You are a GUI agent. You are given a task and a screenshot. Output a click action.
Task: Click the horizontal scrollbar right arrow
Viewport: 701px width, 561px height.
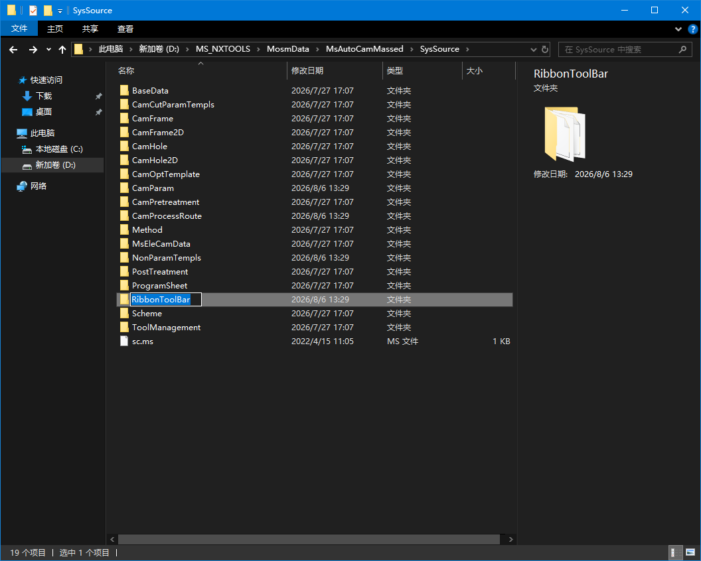510,539
